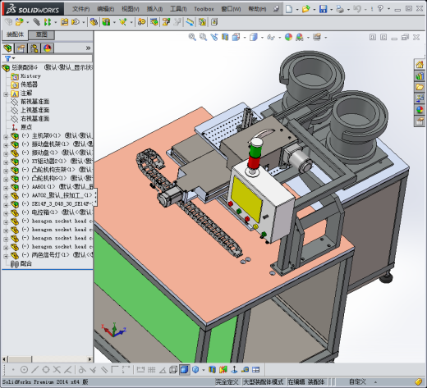Open the view orientation dropdown arrow
Screen dimensions: 427x388
point(245,38)
